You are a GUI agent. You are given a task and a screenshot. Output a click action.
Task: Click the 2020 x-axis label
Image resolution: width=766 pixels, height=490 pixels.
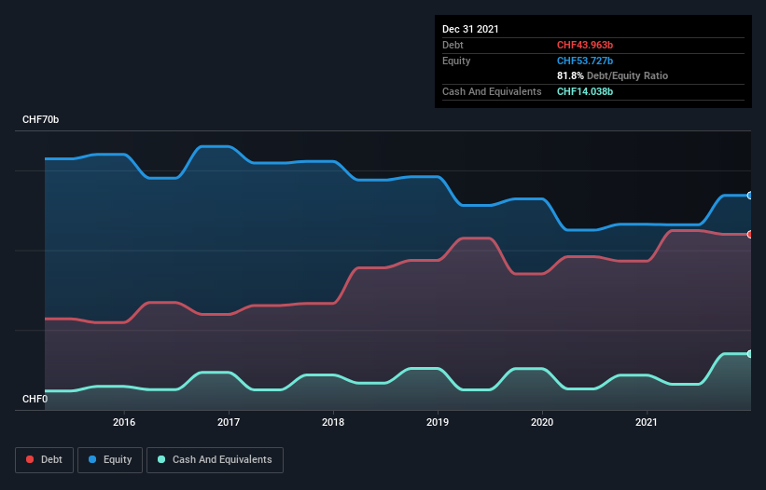point(542,422)
